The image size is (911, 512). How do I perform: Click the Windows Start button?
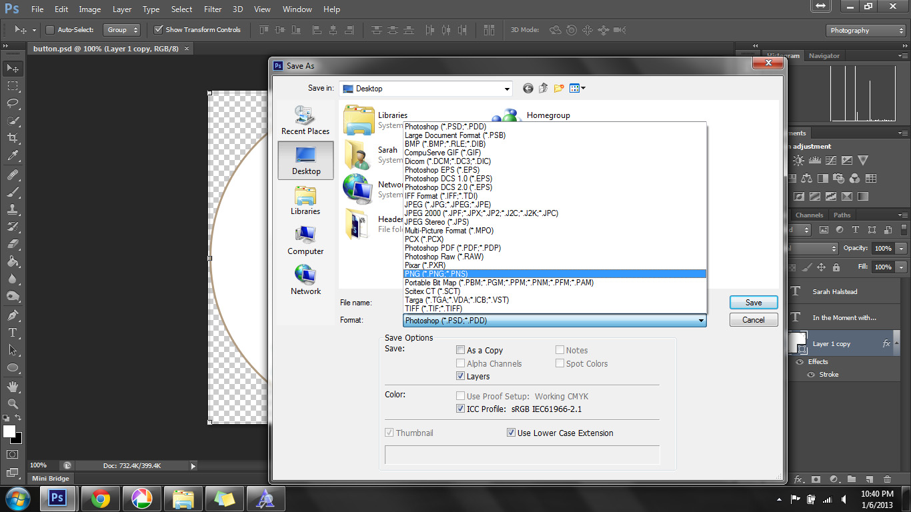point(17,499)
